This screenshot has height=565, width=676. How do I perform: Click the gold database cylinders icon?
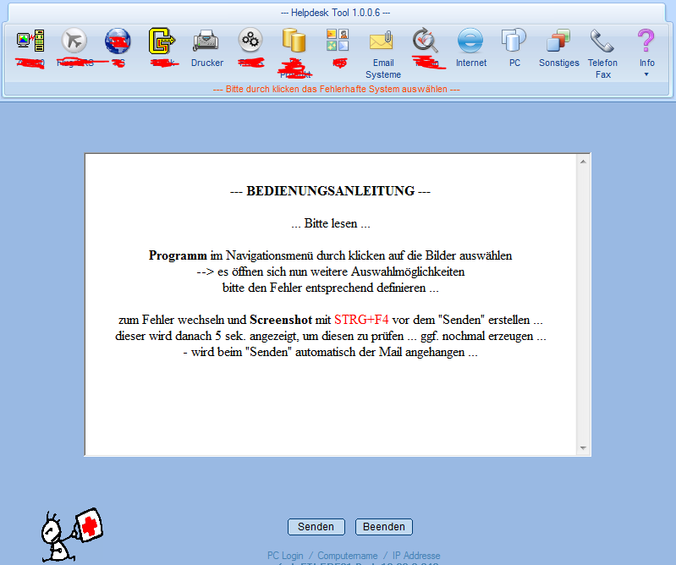(x=294, y=40)
